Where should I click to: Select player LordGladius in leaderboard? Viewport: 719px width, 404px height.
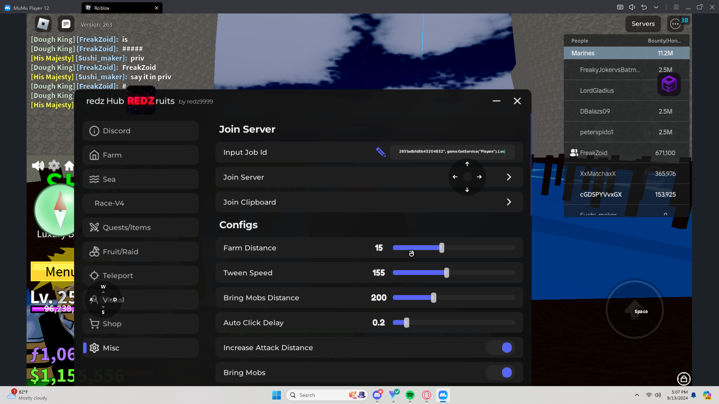coord(627,91)
